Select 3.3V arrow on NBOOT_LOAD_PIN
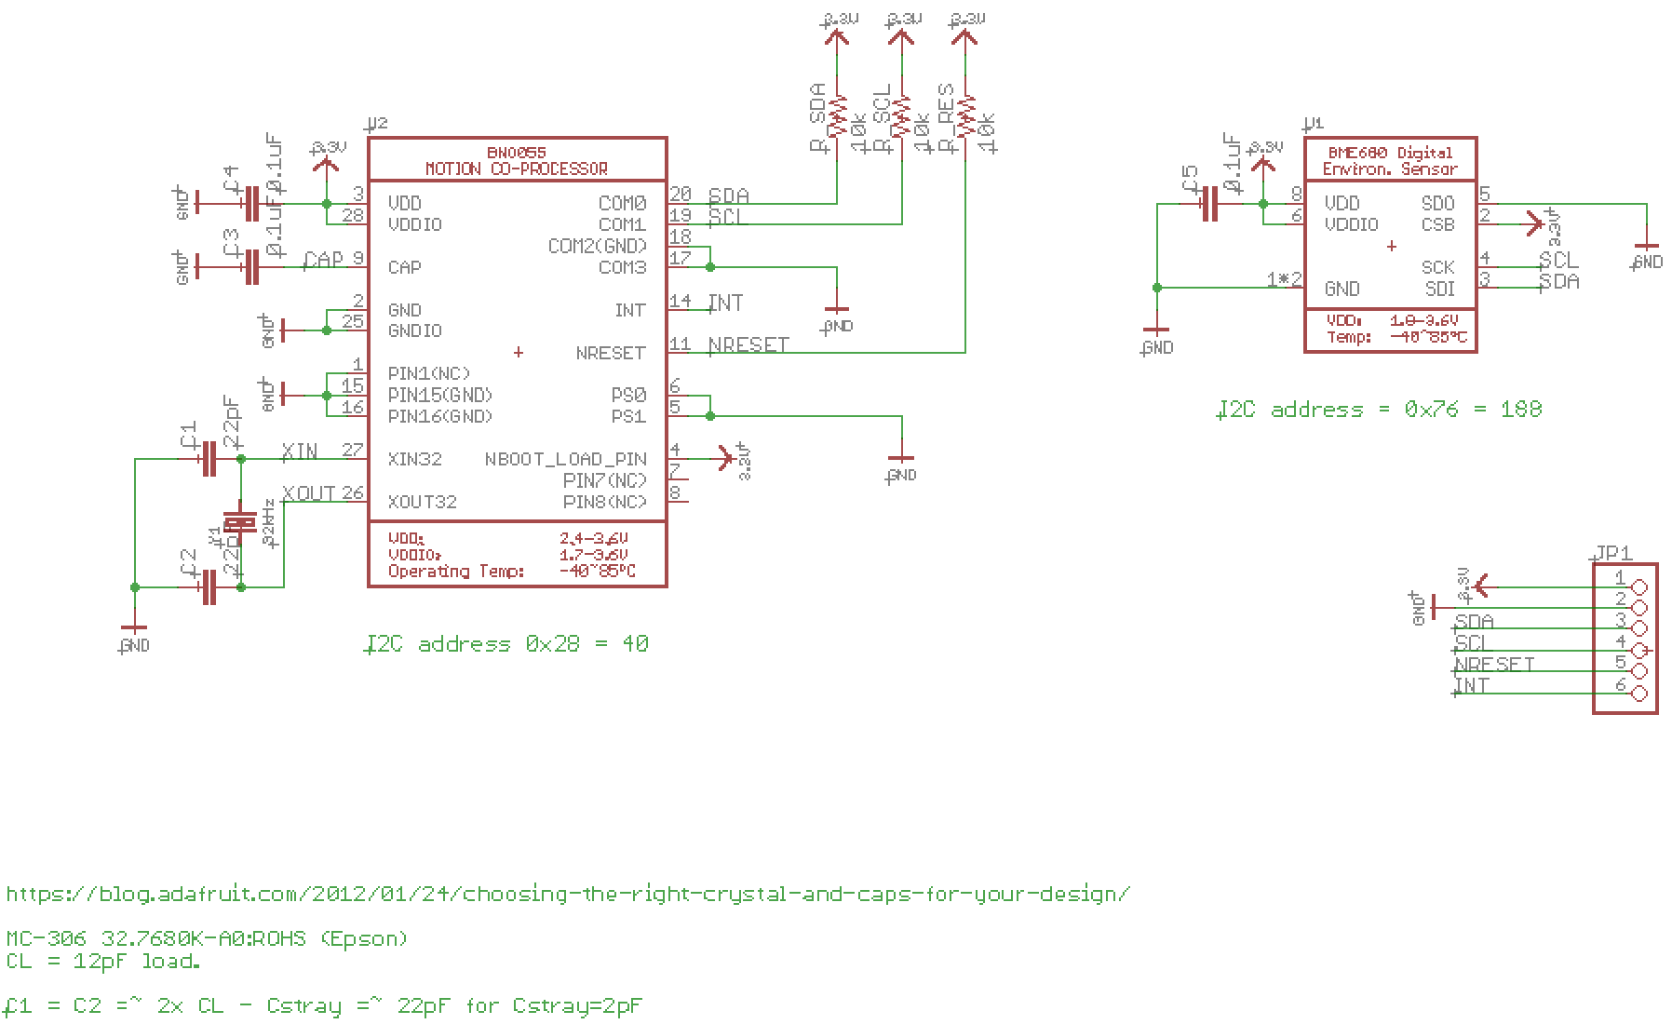1672x1024 pixels. pyautogui.click(x=724, y=458)
